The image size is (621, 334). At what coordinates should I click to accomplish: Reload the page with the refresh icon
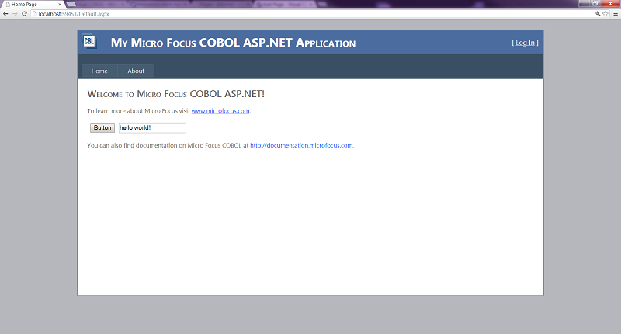pyautogui.click(x=25, y=14)
